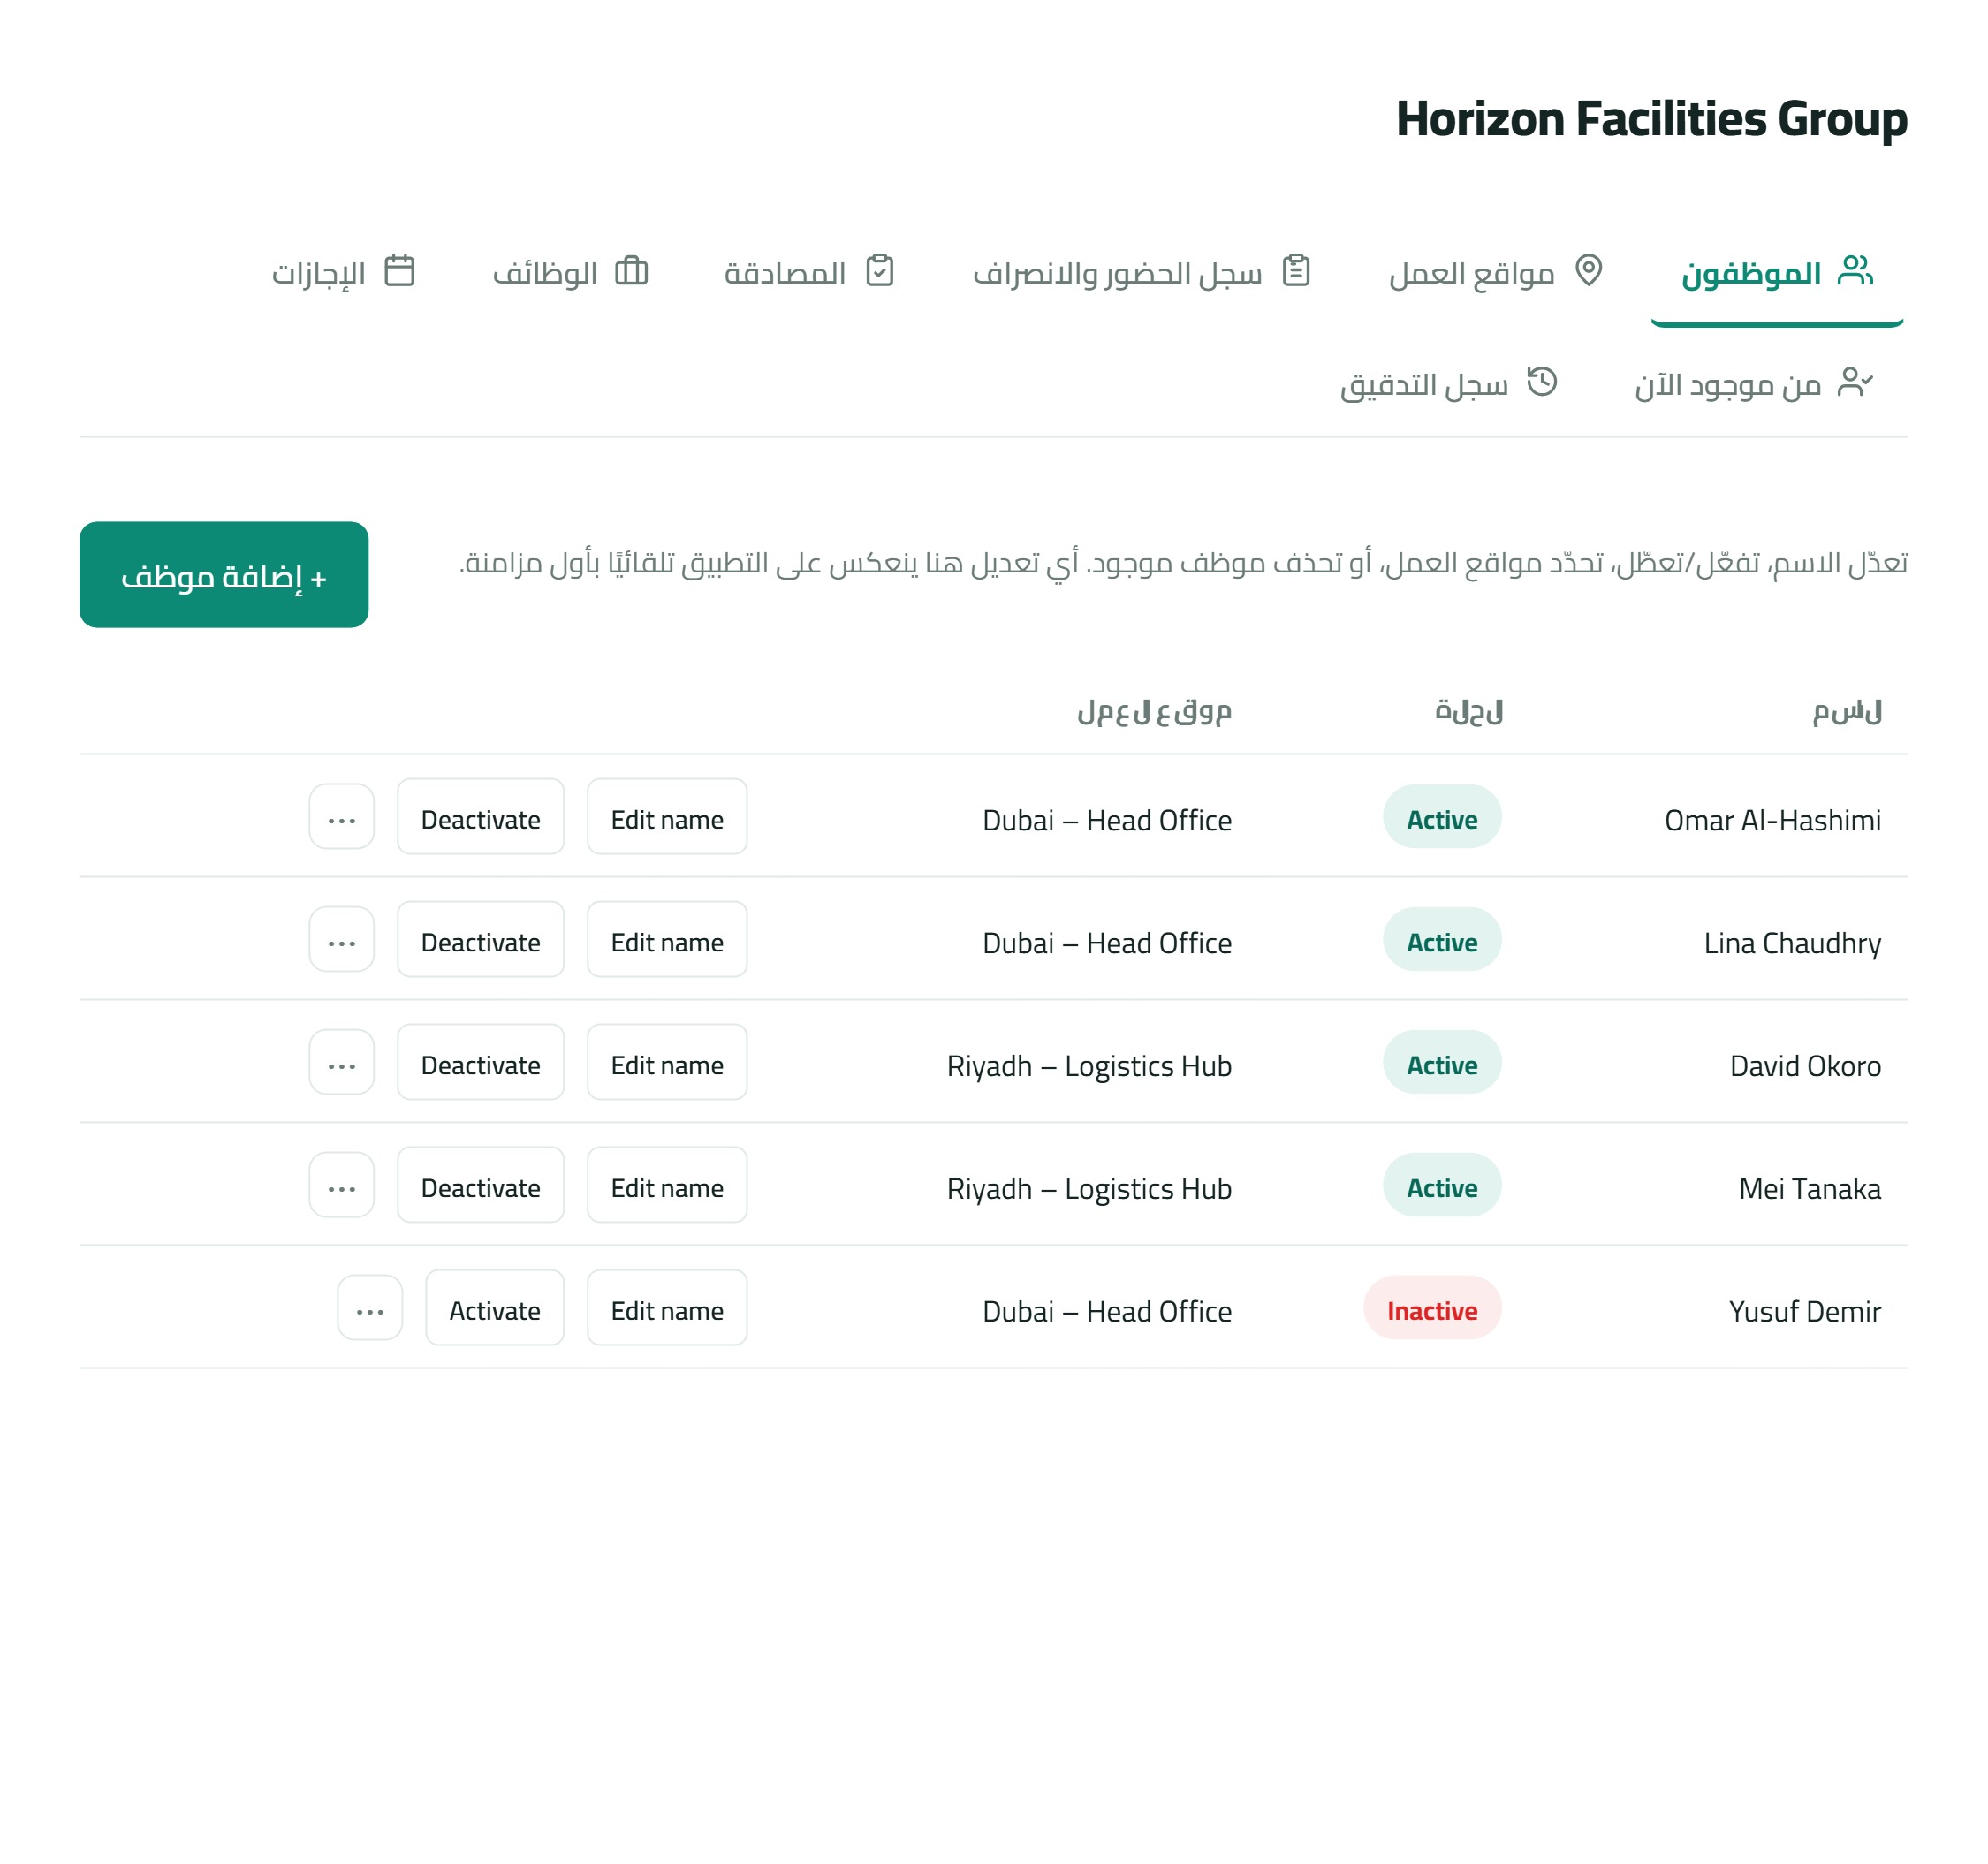Edit name for Mei Tanaka
Screen dimensions: 1988x1864
[x=667, y=1186]
